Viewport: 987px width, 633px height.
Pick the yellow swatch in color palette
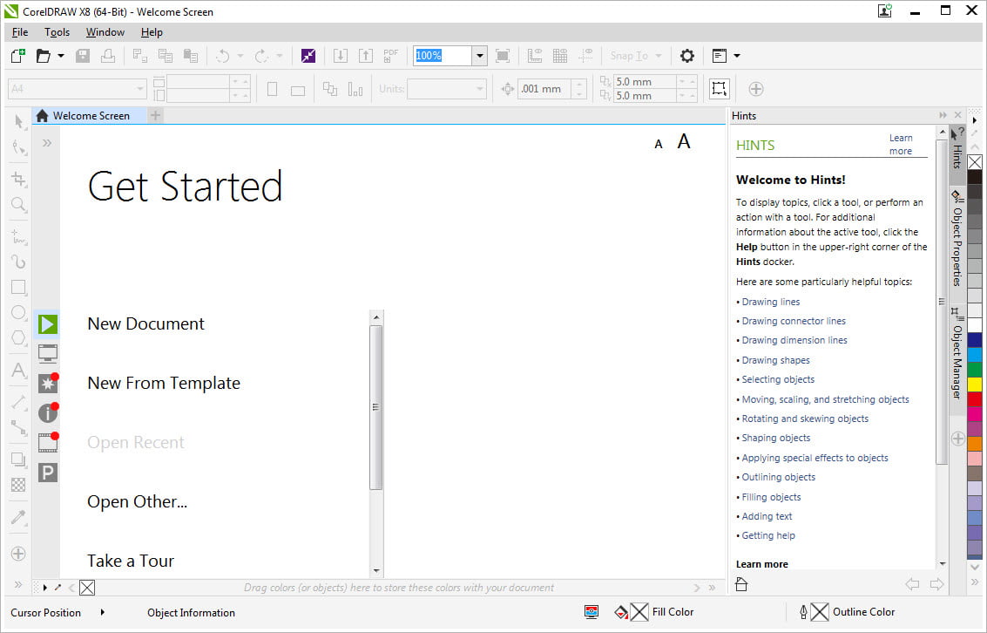click(975, 384)
